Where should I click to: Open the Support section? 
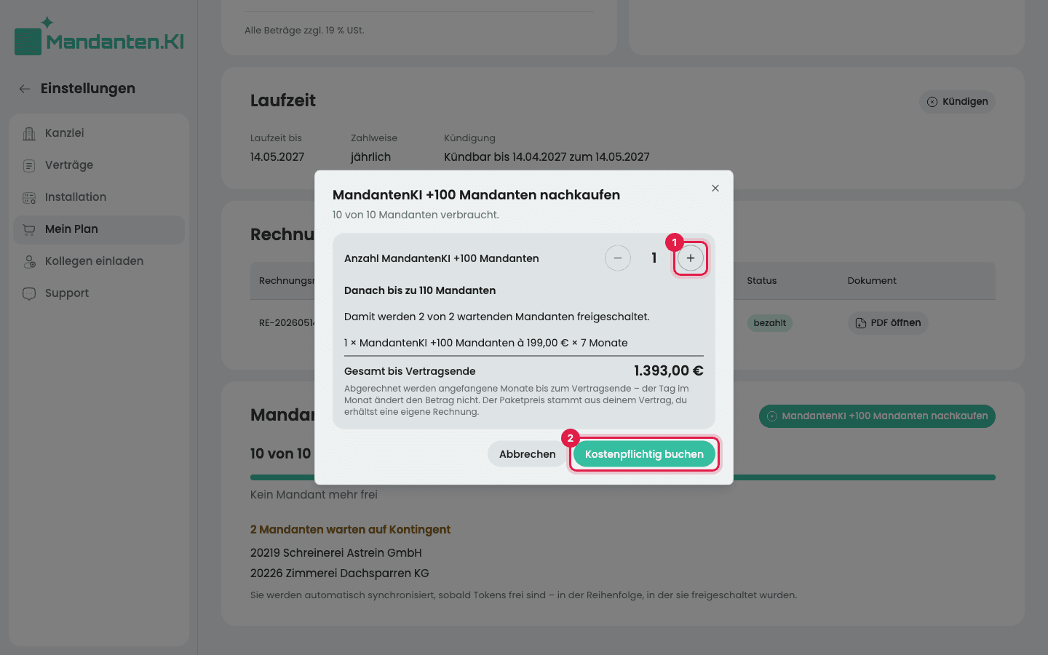[x=99, y=293]
